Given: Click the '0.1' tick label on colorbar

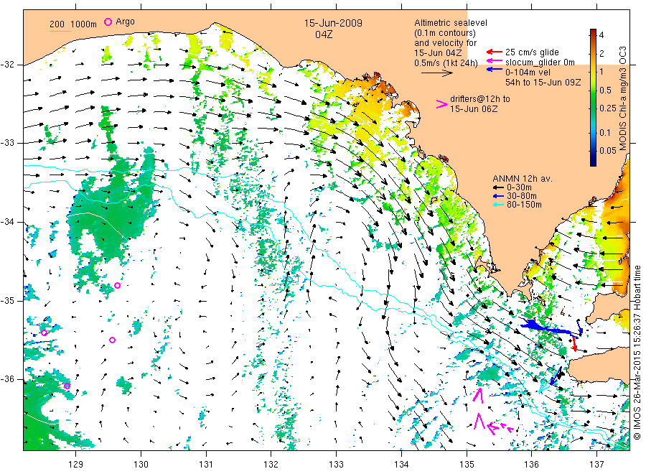Looking at the screenshot, I should click(605, 133).
